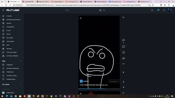Open a new browser tab
The height and width of the screenshot is (98, 175).
(153, 2)
